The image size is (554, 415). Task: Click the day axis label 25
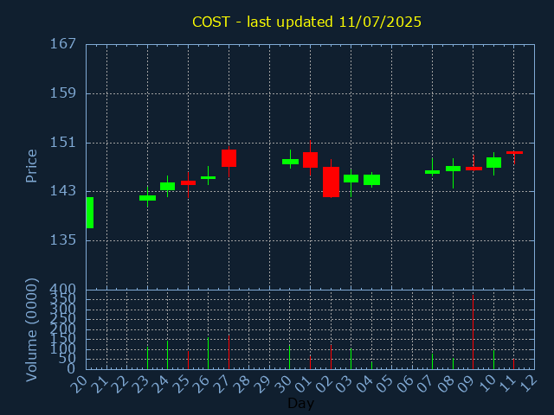point(180,384)
